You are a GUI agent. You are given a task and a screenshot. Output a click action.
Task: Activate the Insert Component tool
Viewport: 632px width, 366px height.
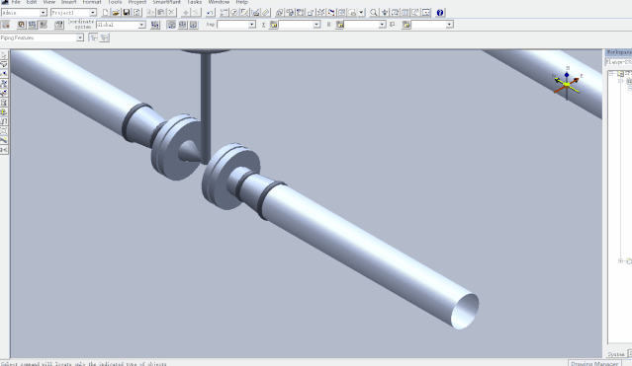pyautogui.click(x=4, y=84)
